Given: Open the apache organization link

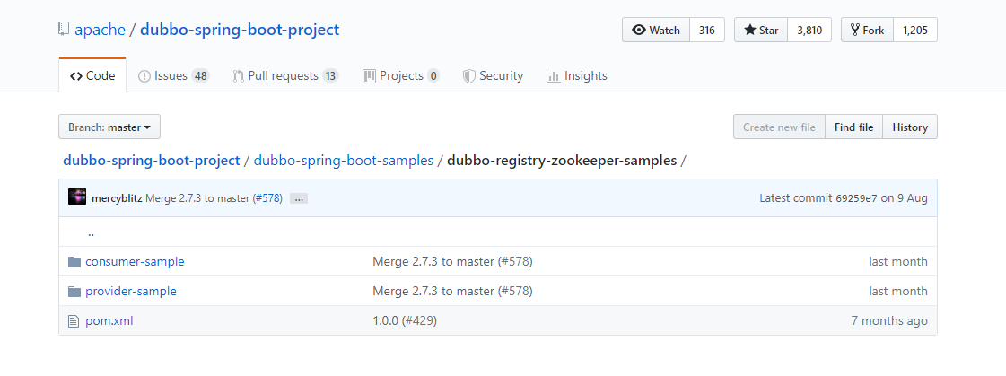Looking at the screenshot, I should click(101, 30).
